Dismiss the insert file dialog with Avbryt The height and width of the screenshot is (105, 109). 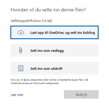click(81, 94)
